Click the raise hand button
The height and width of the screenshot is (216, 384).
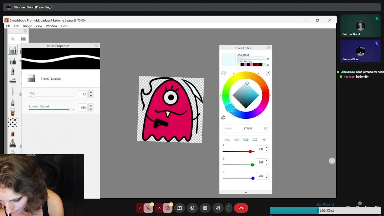[218, 208]
